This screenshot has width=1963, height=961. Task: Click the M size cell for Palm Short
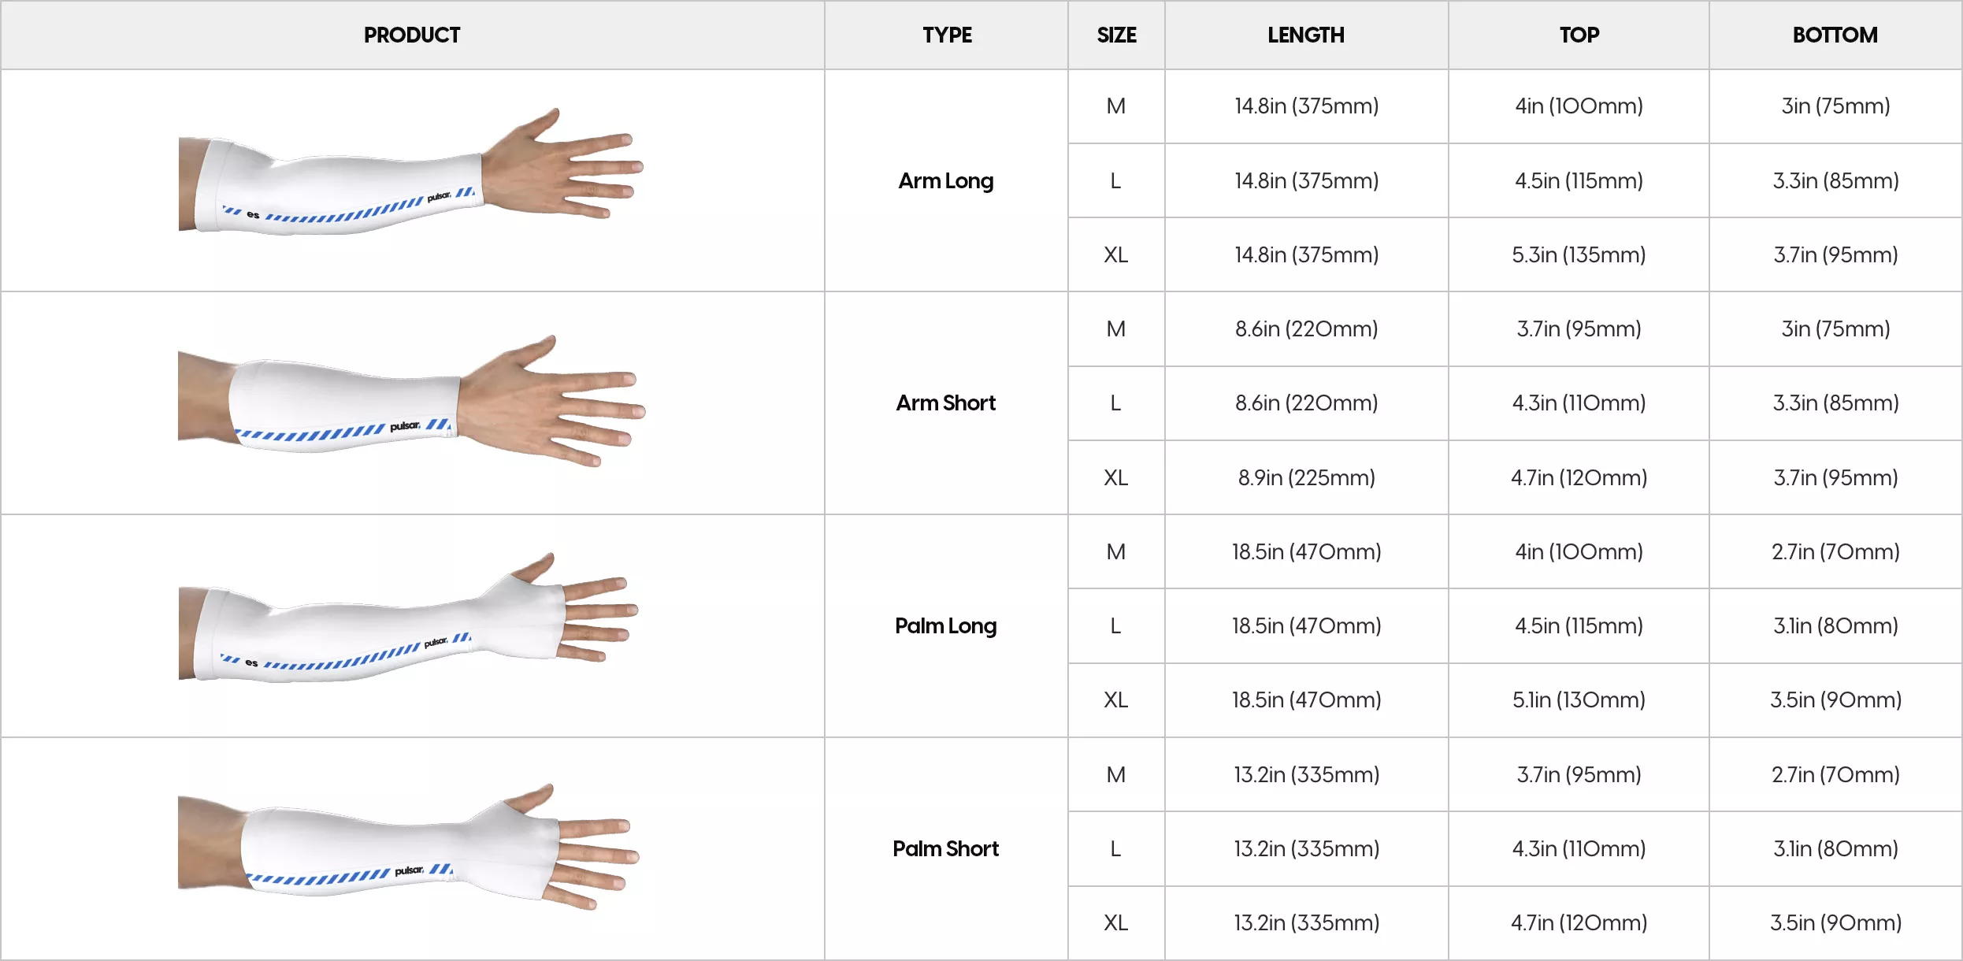1116,774
